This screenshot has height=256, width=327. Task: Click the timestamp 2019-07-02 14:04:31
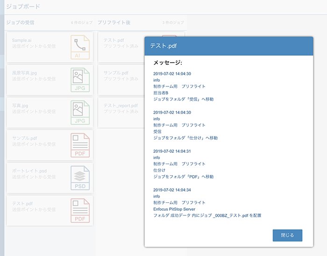point(172,151)
